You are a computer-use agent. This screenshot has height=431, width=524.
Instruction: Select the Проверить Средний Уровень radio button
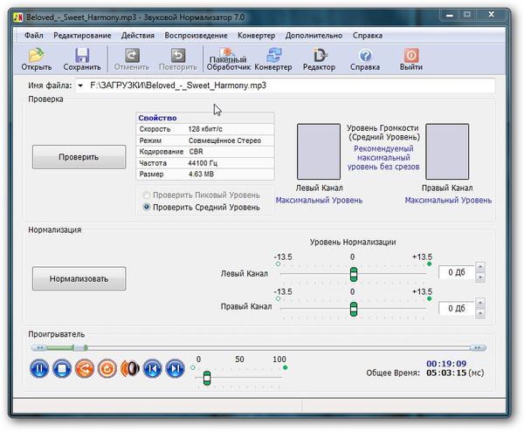[147, 208]
